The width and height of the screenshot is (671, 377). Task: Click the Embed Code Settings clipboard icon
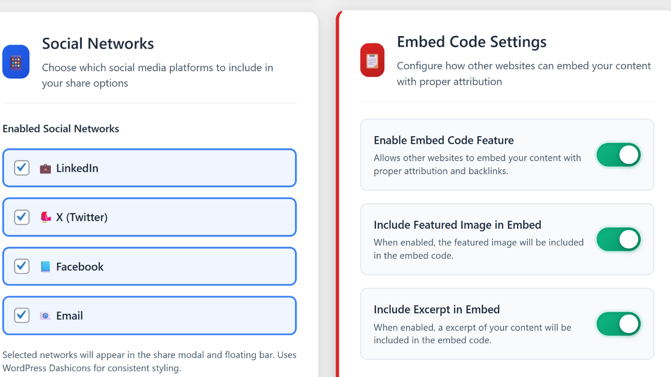pyautogui.click(x=372, y=60)
